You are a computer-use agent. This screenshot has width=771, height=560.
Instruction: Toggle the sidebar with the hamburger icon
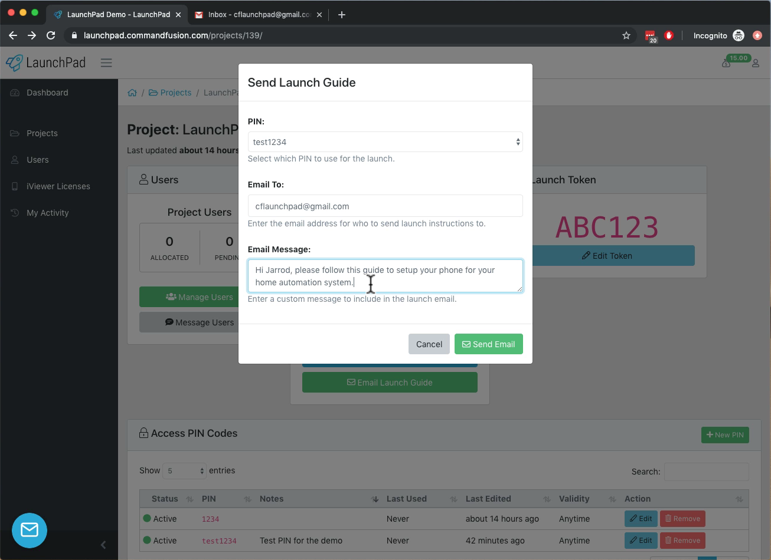pyautogui.click(x=106, y=62)
